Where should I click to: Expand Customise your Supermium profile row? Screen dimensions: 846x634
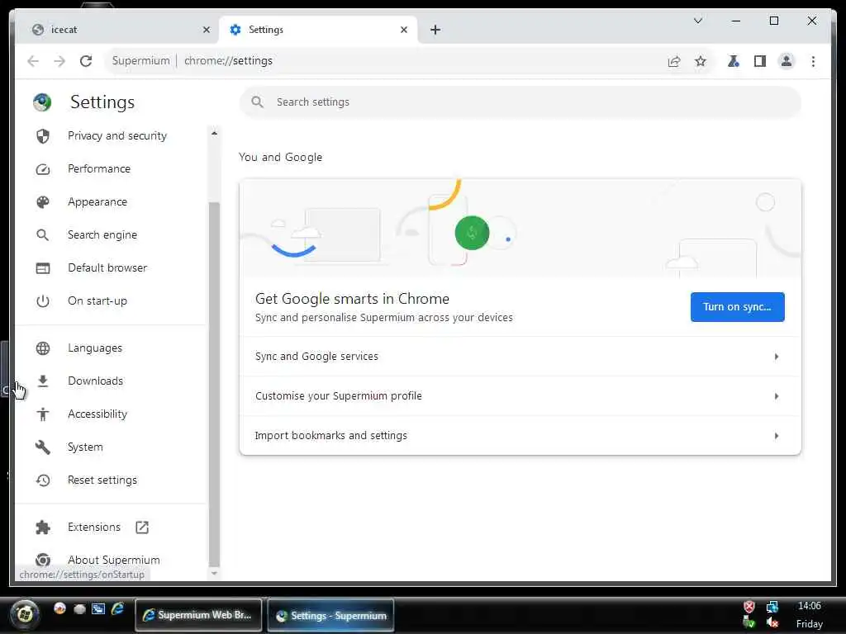coord(520,396)
